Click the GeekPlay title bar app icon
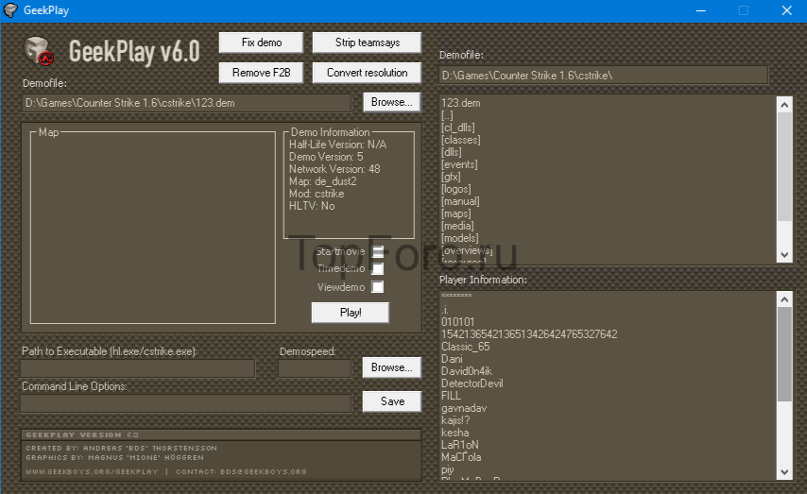This screenshot has width=807, height=494. pyautogui.click(x=10, y=10)
